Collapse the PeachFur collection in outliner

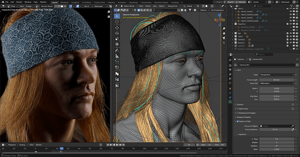tap(233, 24)
